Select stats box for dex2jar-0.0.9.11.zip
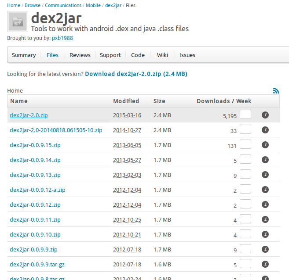Viewport: 289px width, 280px height. click(x=245, y=219)
